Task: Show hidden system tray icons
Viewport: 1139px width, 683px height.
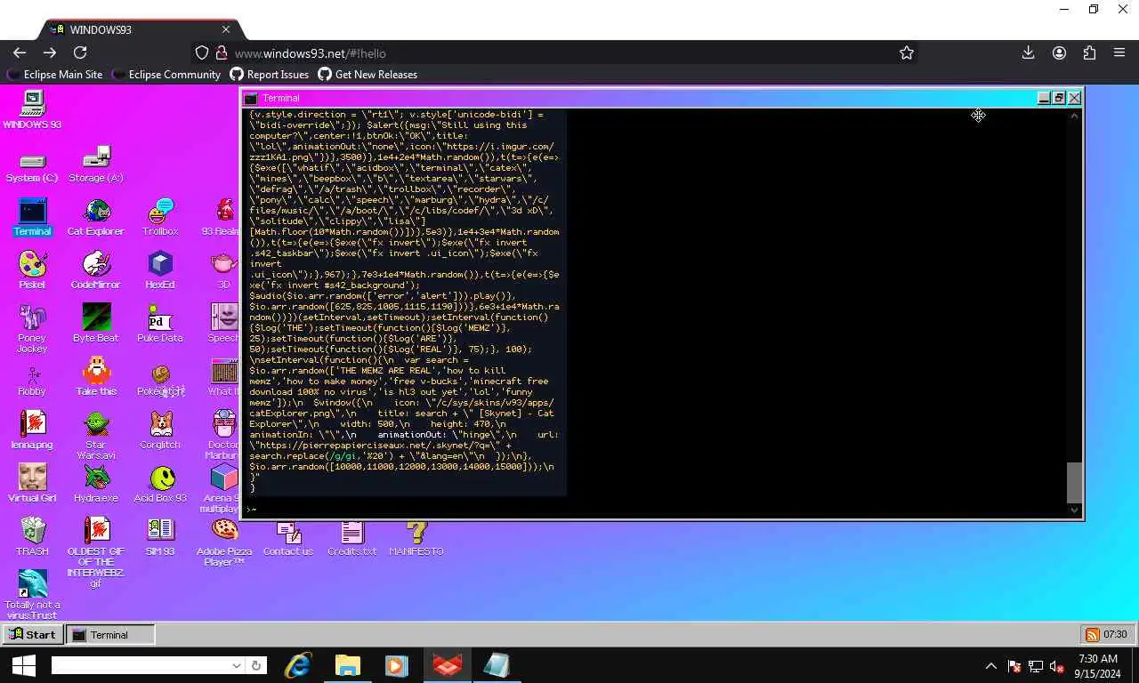Action: 990,665
